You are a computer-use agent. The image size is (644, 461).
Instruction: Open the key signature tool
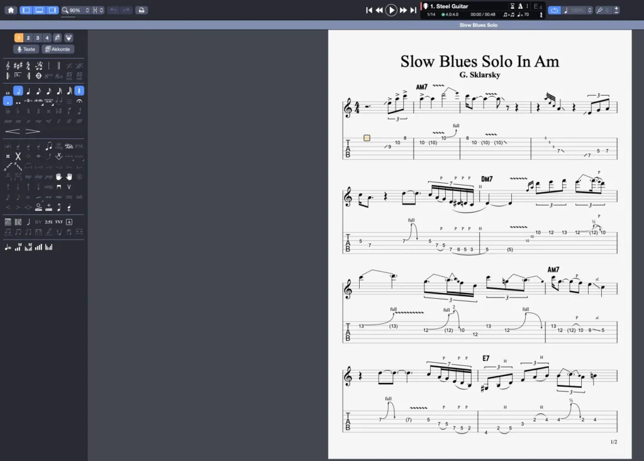point(18,66)
